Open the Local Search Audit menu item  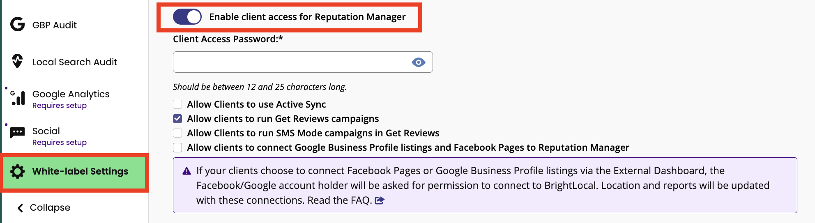(x=74, y=62)
